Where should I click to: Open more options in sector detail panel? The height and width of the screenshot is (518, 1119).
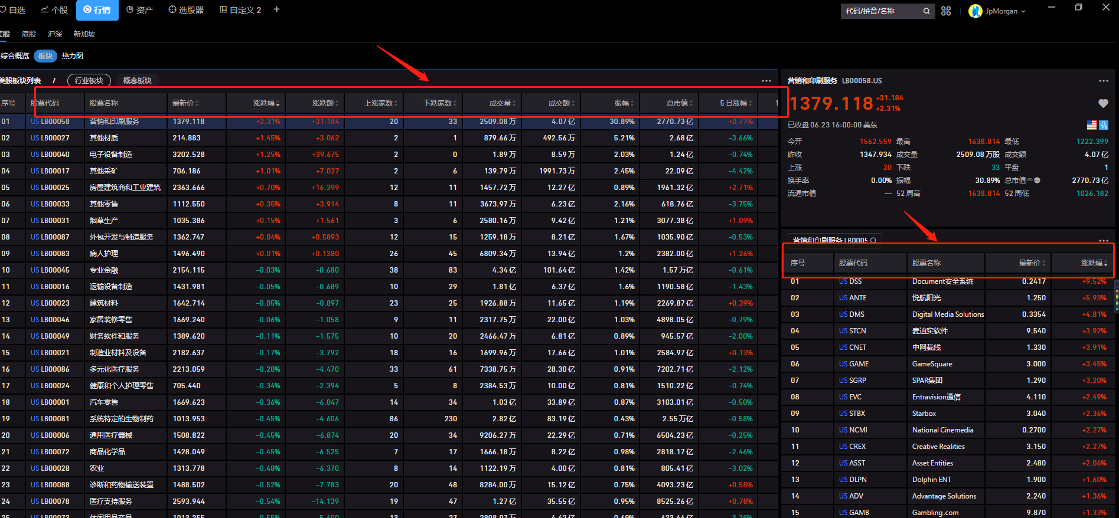[x=1103, y=81]
